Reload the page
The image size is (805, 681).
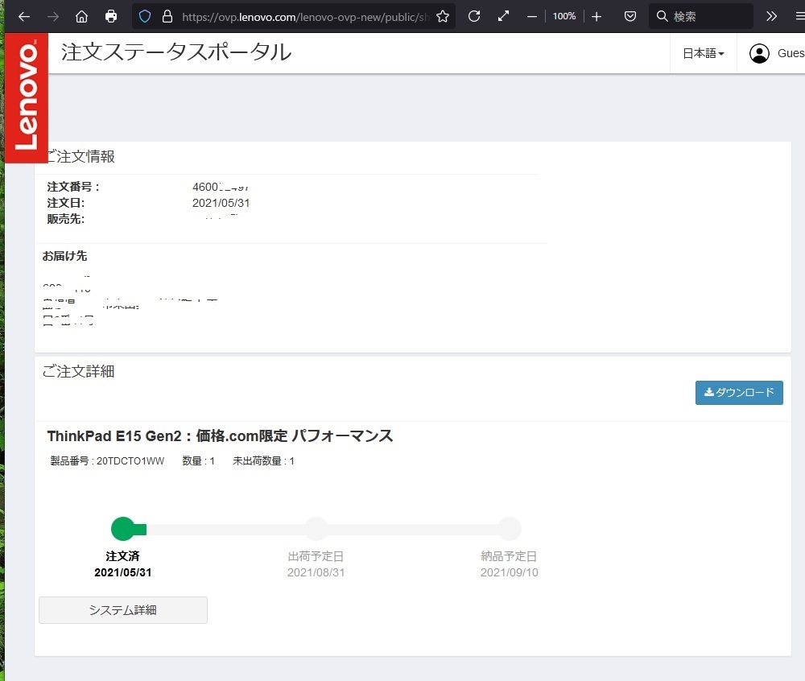pos(474,16)
